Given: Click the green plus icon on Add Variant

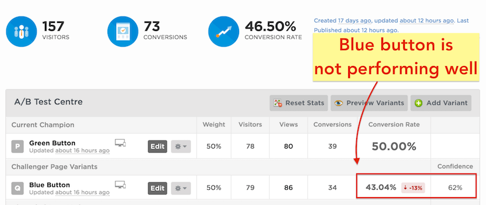Looking at the screenshot, I should [x=419, y=103].
